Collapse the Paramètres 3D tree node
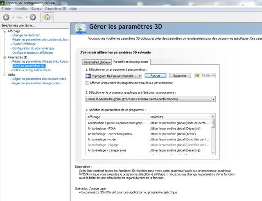262x201 pixels. tap(5, 57)
